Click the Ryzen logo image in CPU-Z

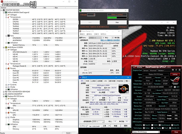(124, 89)
